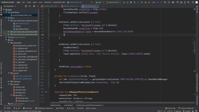Open Project panel settings gear
199x112 pixels.
[34, 6]
